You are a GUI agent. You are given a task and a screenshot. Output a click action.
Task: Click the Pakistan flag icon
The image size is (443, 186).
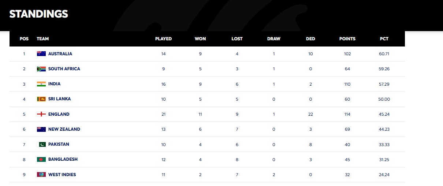[x=42, y=144]
